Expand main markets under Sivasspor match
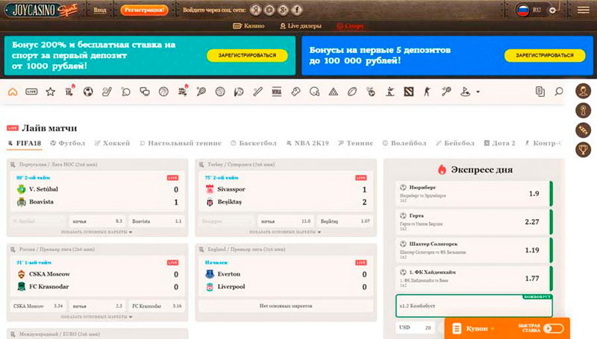Image resolution: width=597 pixels, height=339 pixels. (285, 232)
